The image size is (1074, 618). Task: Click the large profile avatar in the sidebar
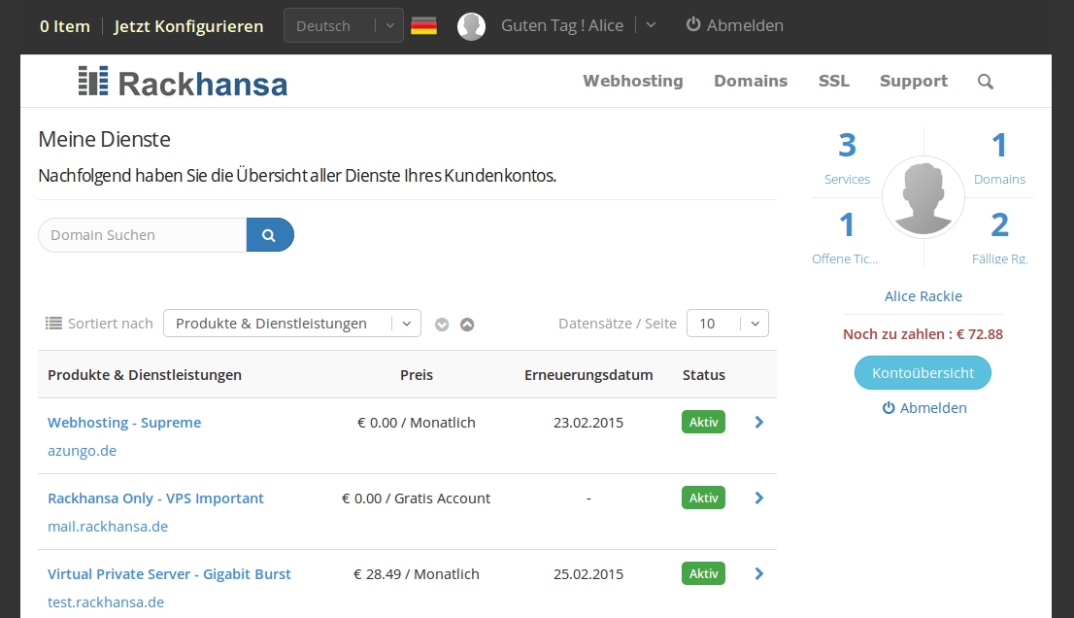pos(923,197)
